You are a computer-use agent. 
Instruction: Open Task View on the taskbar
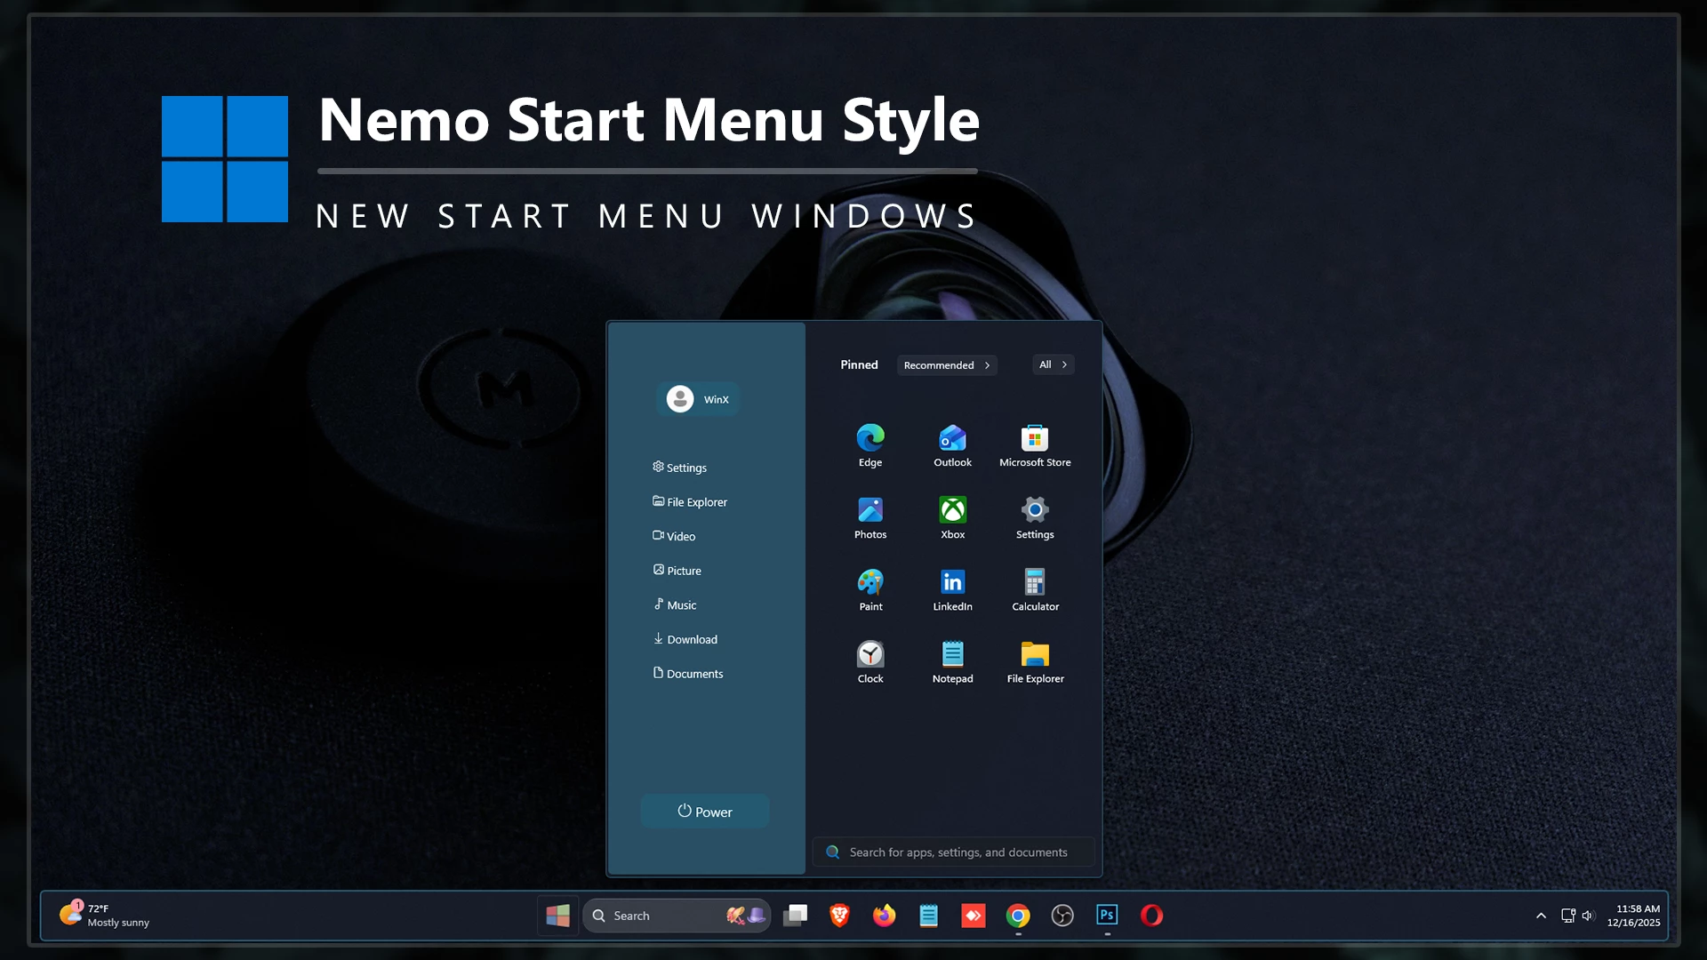point(795,916)
